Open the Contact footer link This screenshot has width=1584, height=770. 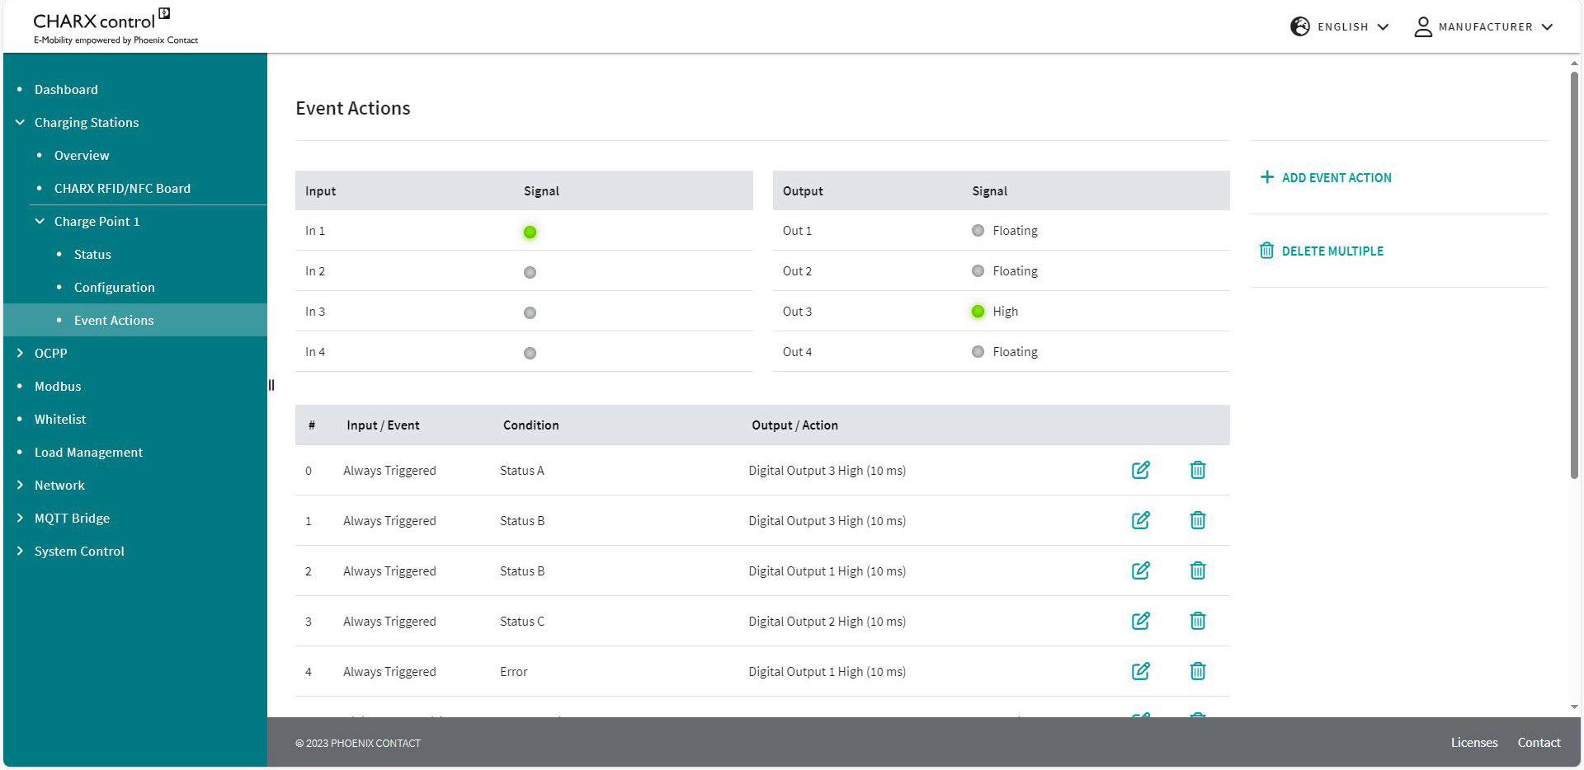pyautogui.click(x=1539, y=743)
